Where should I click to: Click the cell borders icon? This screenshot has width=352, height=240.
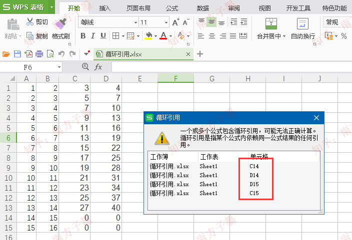[116, 35]
